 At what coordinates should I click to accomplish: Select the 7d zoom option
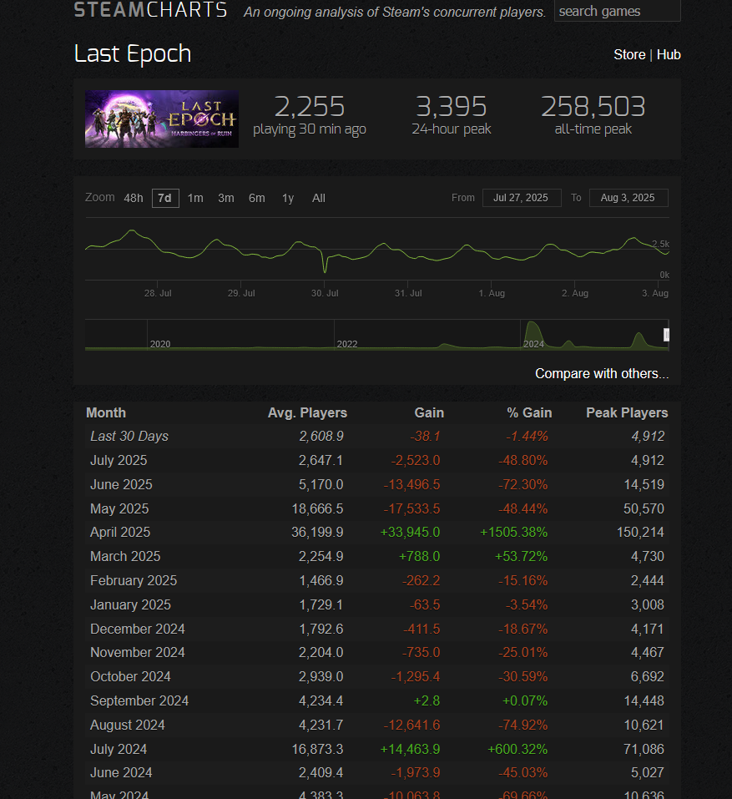[165, 198]
